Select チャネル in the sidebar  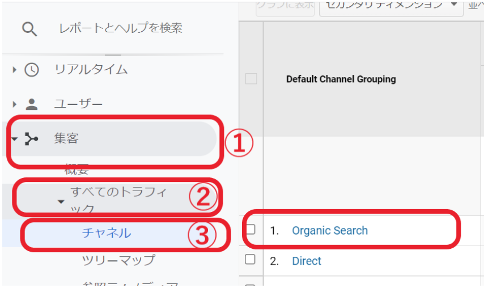click(x=107, y=233)
